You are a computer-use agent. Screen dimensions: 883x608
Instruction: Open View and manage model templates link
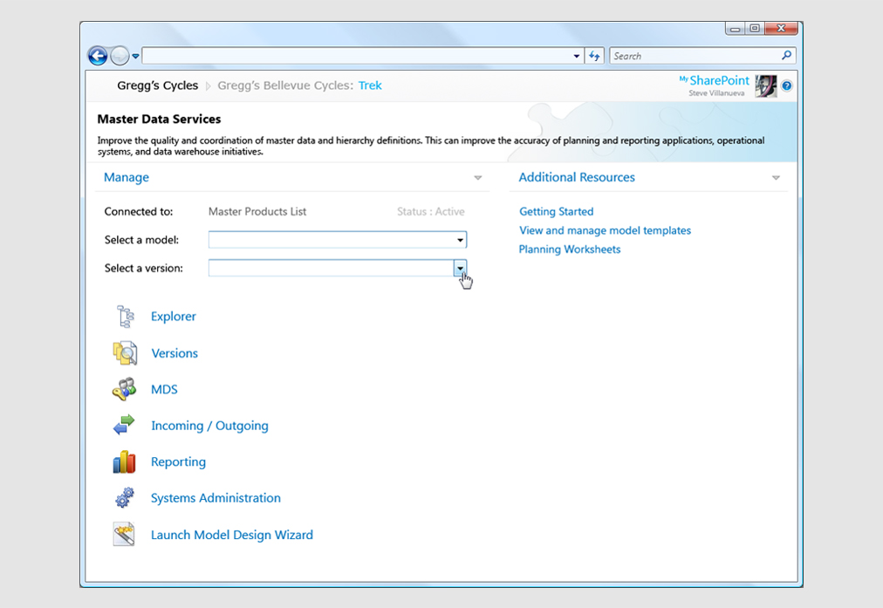(x=605, y=230)
